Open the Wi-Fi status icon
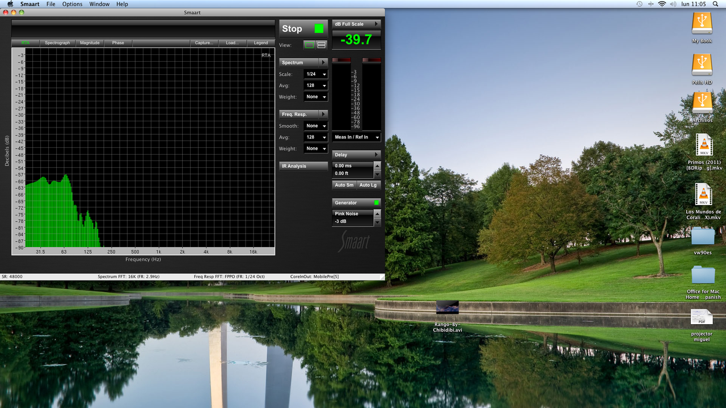Screen dimensions: 726x408 (662, 4)
